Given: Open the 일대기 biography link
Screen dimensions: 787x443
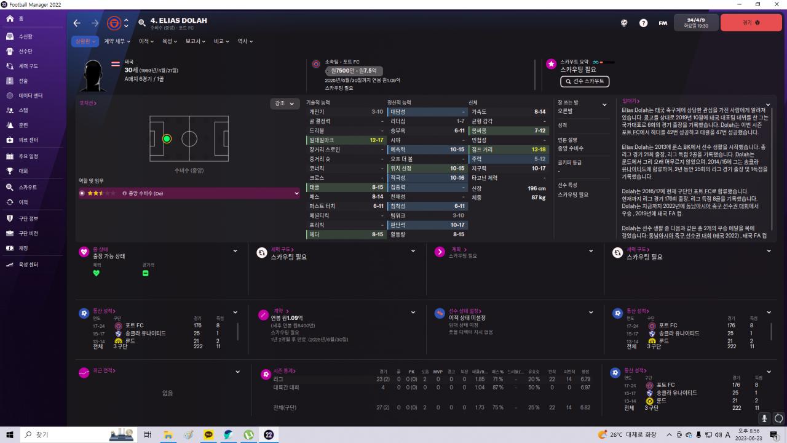Looking at the screenshot, I should pos(631,102).
